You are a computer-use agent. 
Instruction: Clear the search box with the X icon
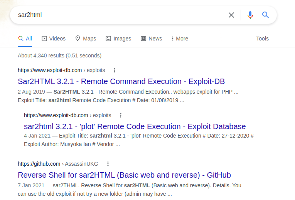click(x=231, y=15)
